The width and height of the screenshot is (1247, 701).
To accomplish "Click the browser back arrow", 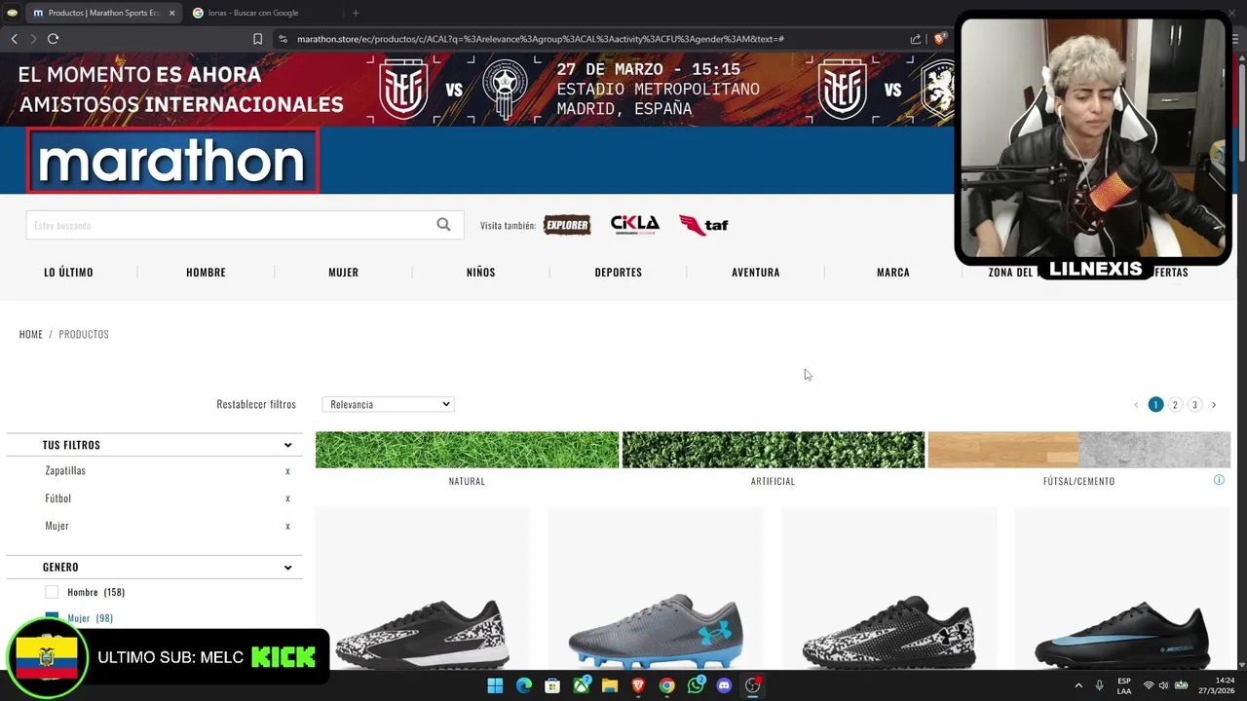I will tap(14, 39).
